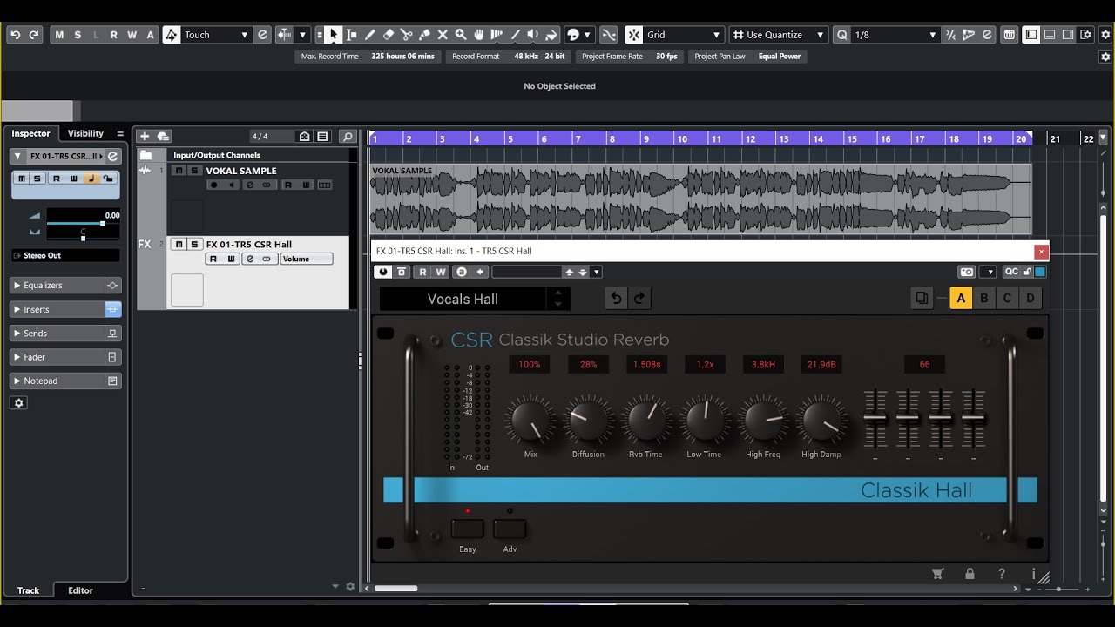Screen dimensions: 1115x627
Task: Click the Stereo Out routing field
Action: coord(65,255)
